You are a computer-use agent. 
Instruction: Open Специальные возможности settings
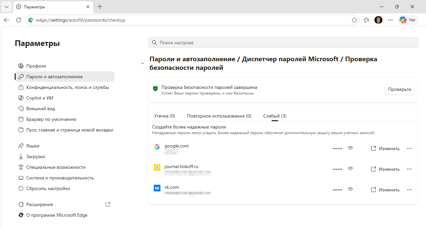pos(65,167)
